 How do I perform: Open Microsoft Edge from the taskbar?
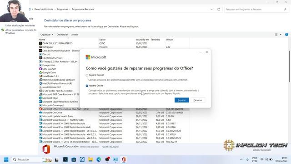pos(99,159)
